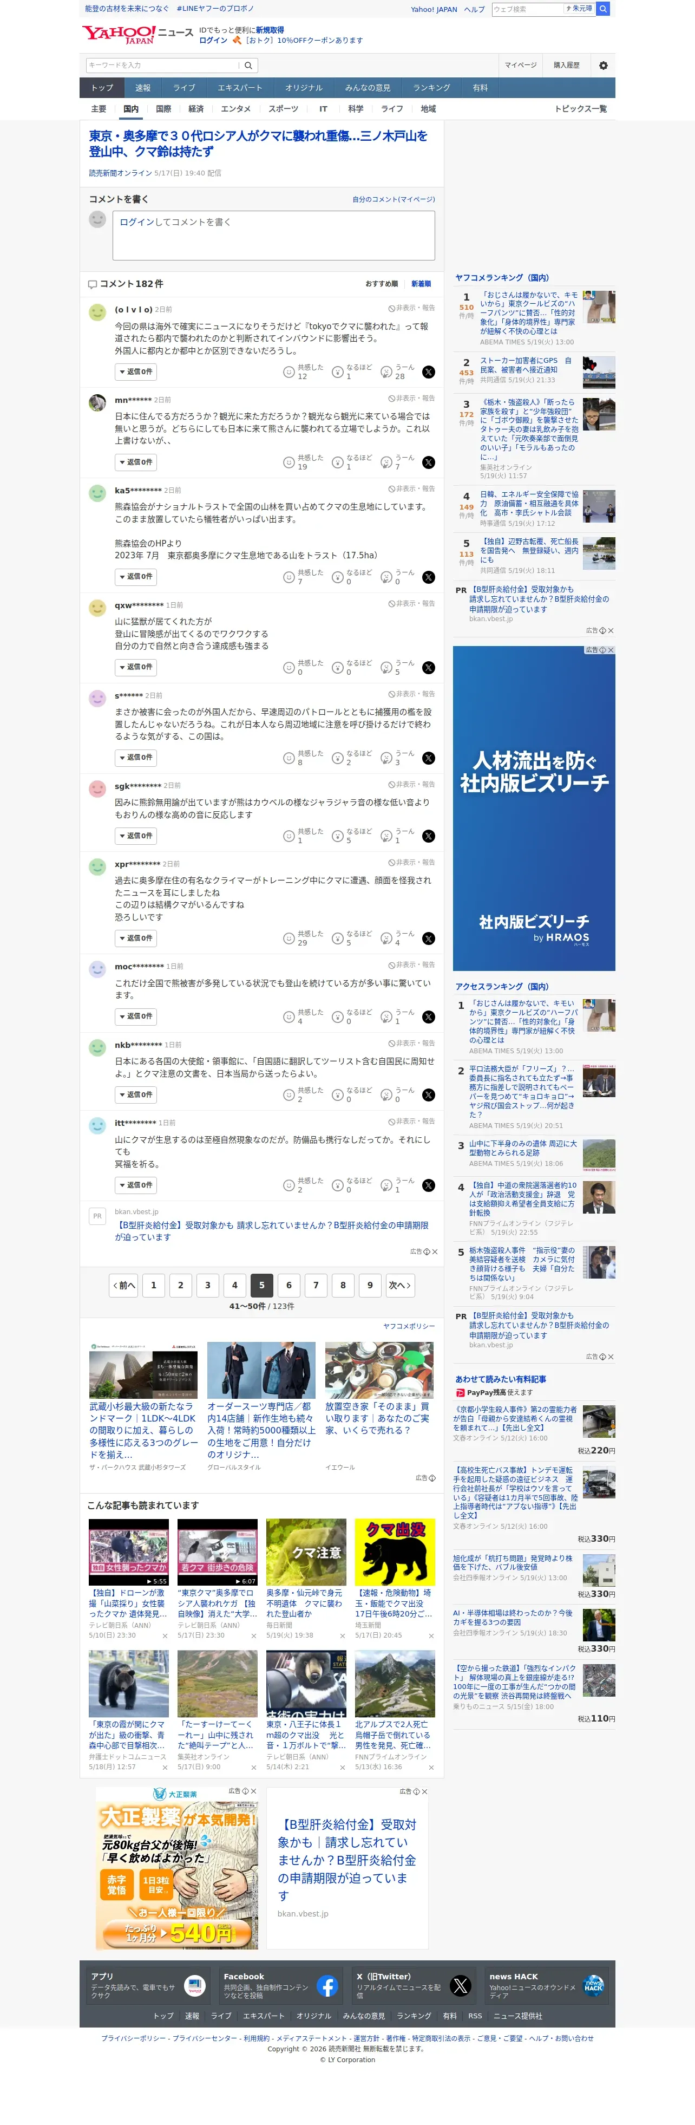Viewport: 695px width, 2125px height.
Task: Close the 大正製薬 ad with its X
Action: click(x=253, y=1791)
